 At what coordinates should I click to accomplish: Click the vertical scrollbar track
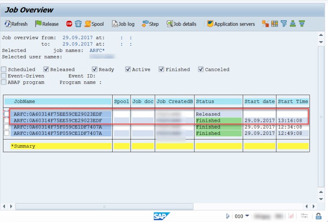pyautogui.click(x=321, y=116)
